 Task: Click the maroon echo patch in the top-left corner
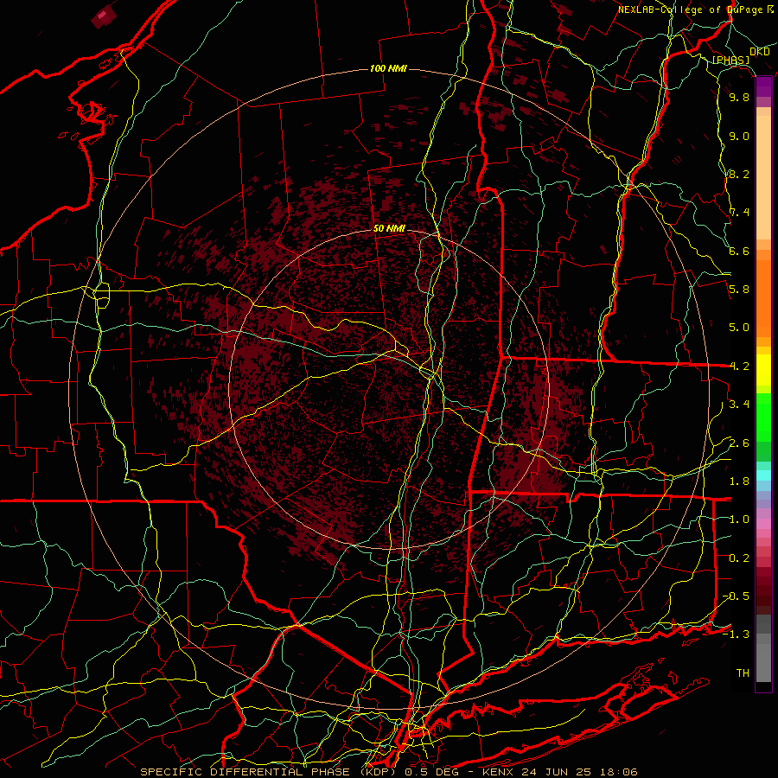(104, 16)
